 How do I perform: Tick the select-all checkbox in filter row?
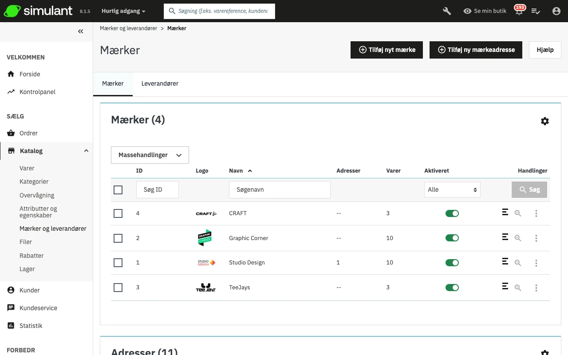tap(118, 190)
